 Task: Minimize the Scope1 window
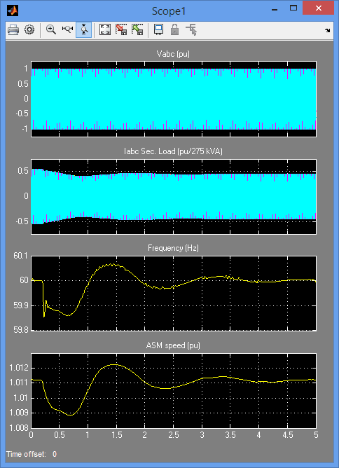(x=275, y=10)
